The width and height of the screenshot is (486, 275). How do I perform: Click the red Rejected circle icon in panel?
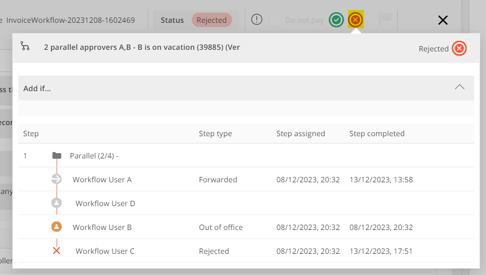pos(459,49)
